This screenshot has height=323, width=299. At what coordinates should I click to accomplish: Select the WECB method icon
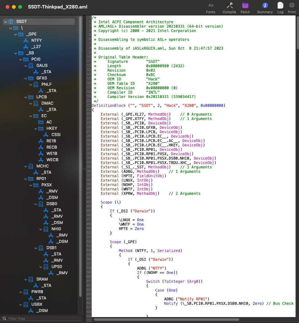click(x=41, y=160)
